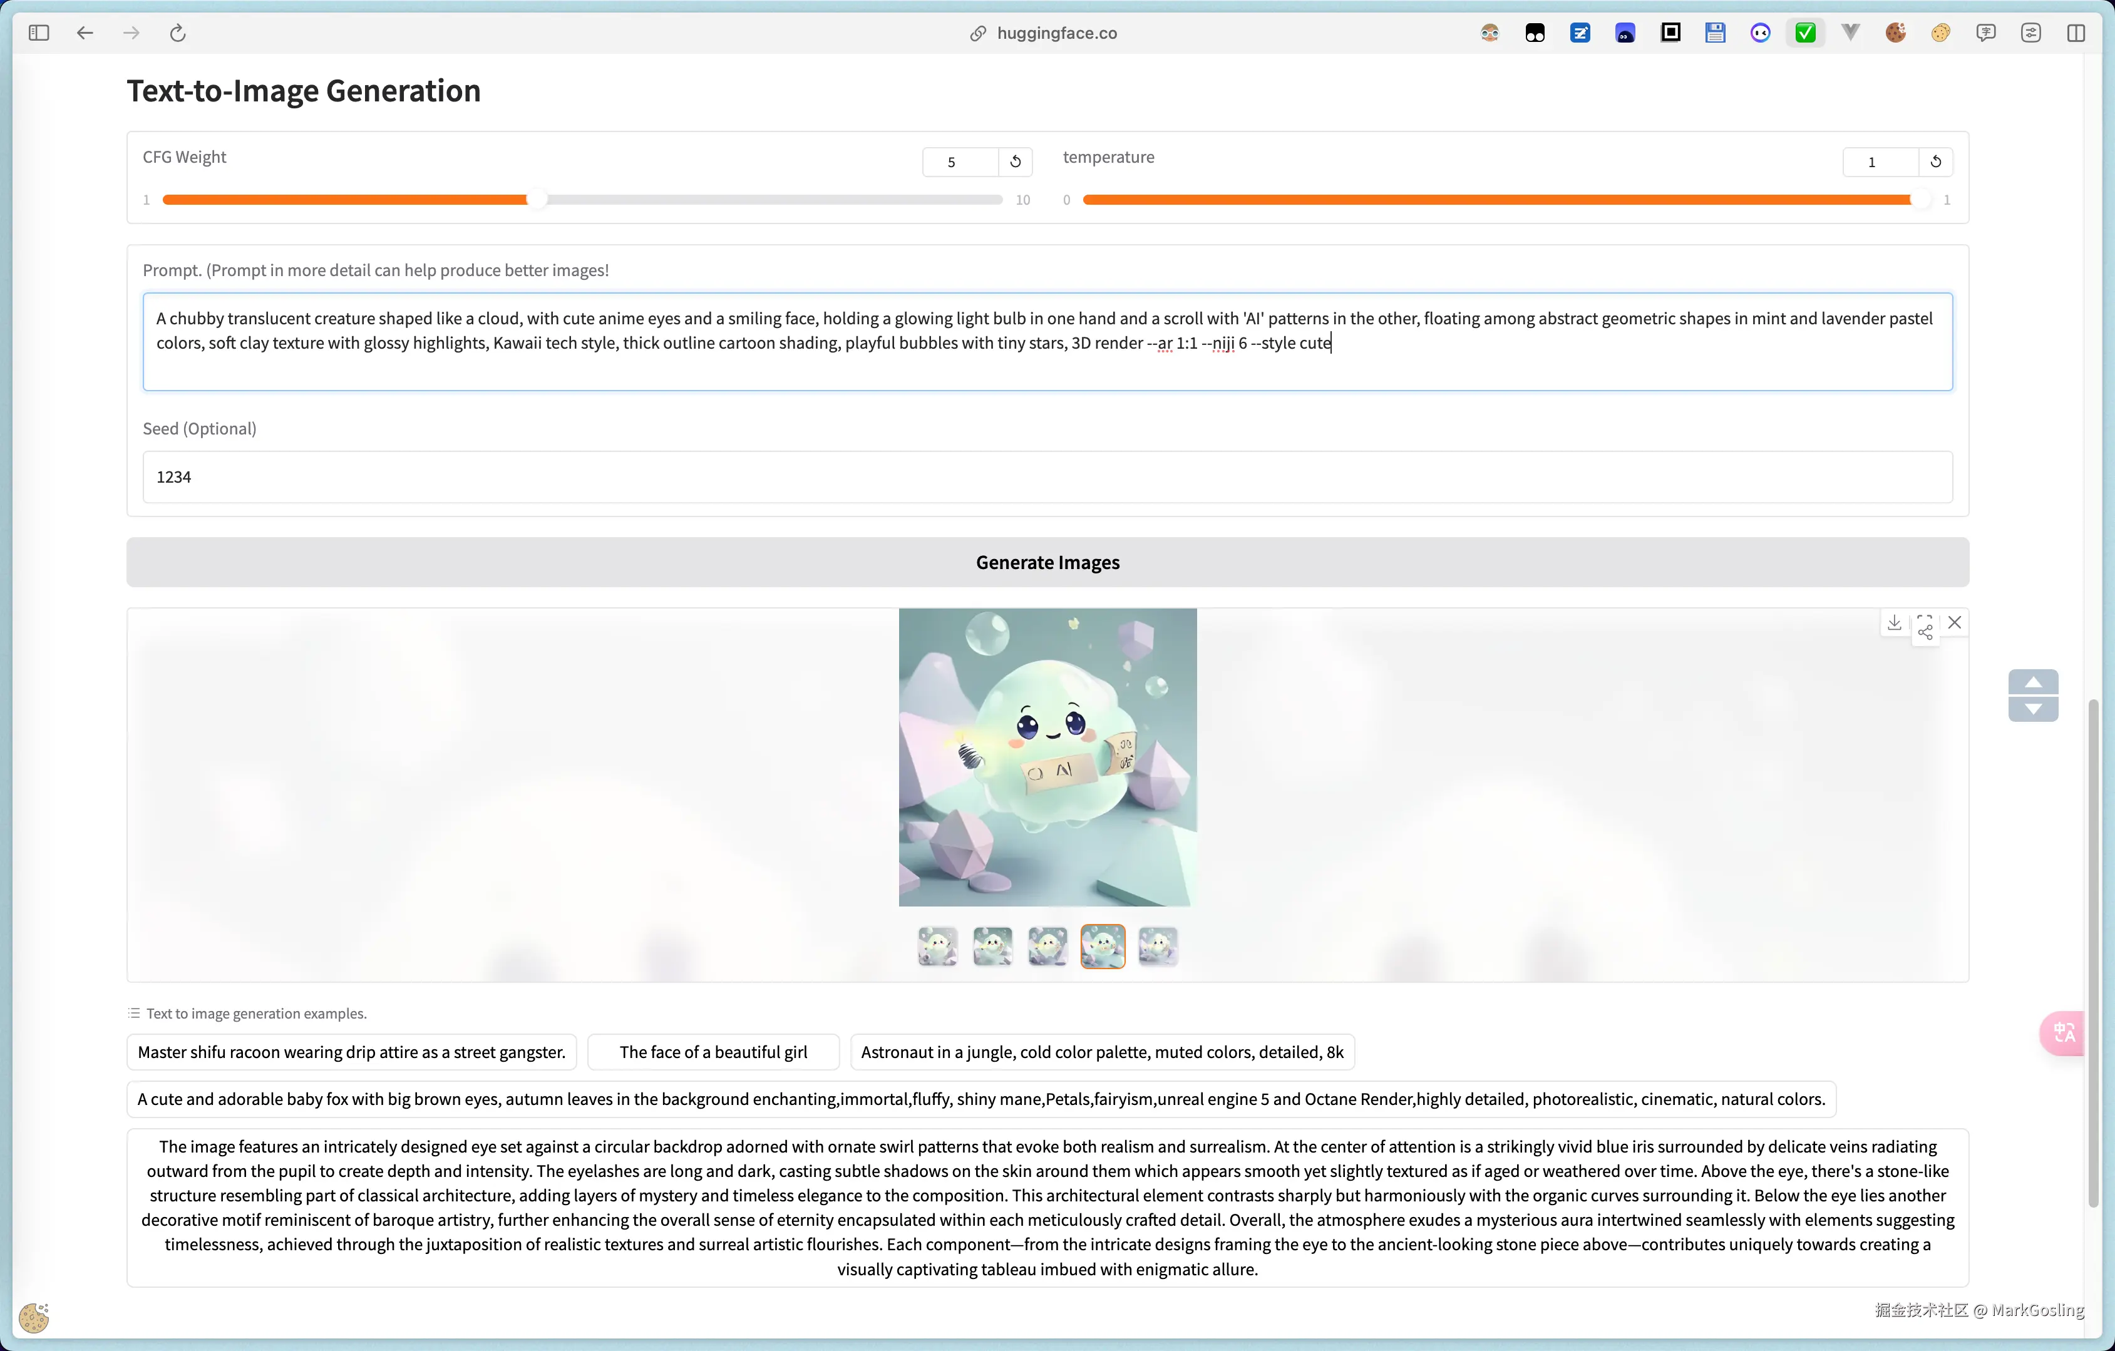Collapse the gallery with the down arrow button
2115x1351 pixels.
point(2034,709)
